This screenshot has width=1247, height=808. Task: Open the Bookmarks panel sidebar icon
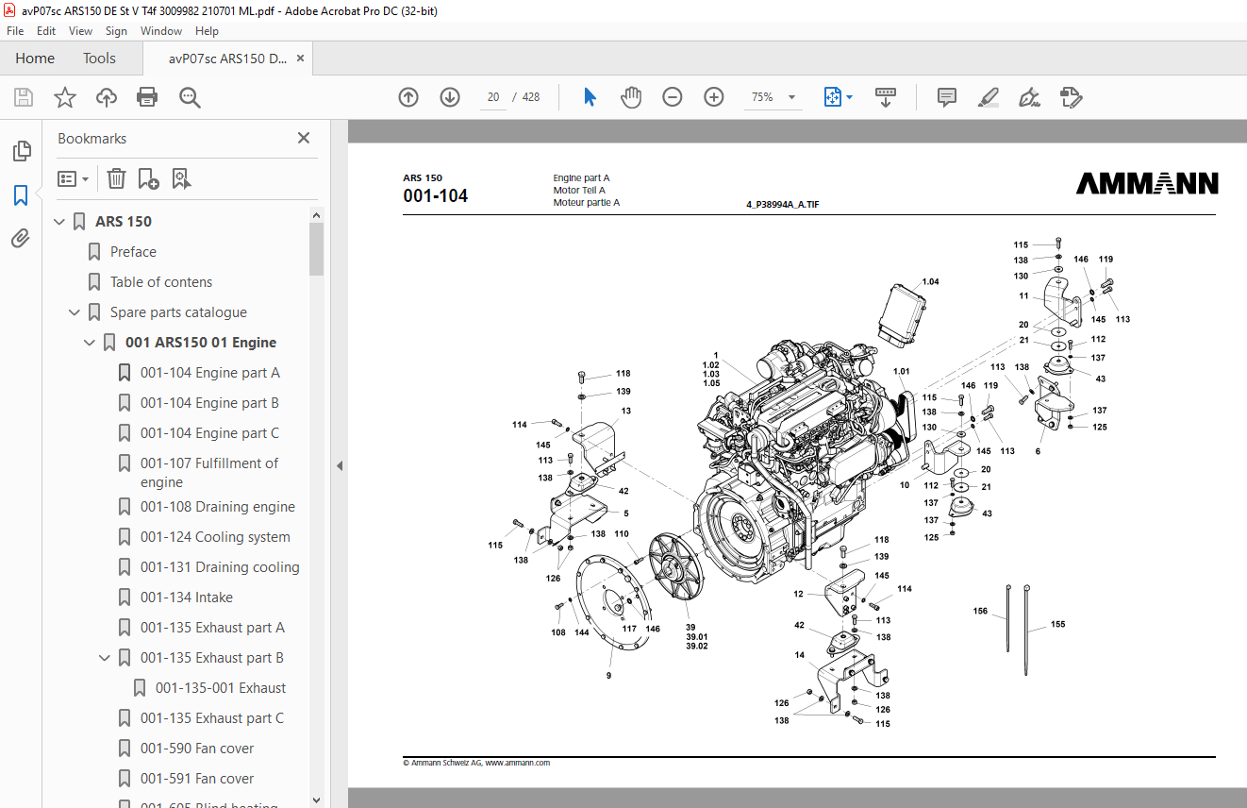point(21,195)
